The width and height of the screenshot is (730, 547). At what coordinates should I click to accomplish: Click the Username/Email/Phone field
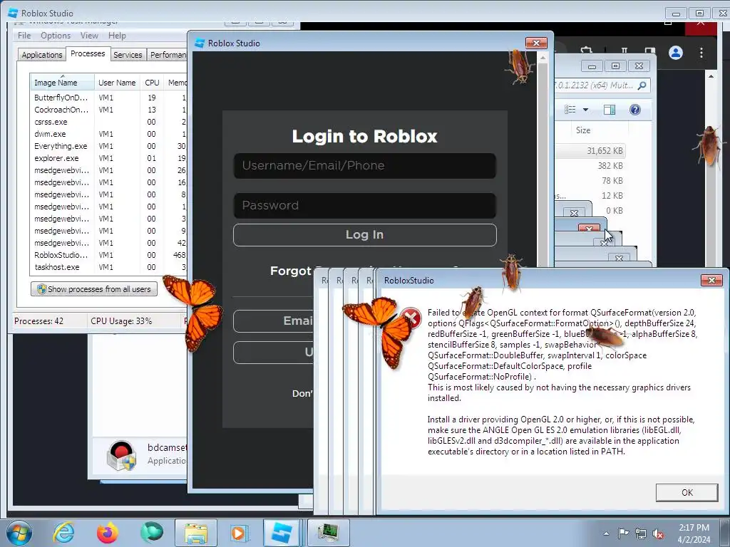364,165
